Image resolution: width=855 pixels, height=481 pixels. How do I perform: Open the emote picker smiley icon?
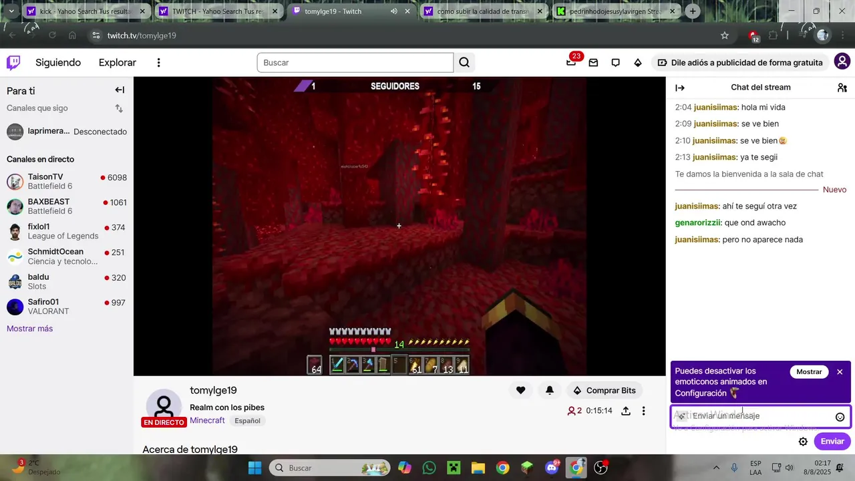coord(840,417)
